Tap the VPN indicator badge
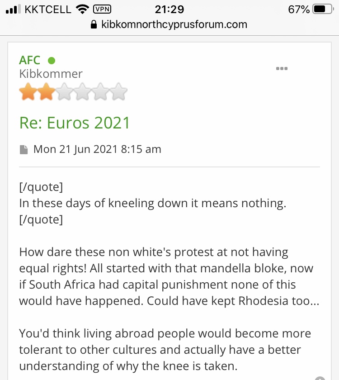The width and height of the screenshot is (339, 380). pos(101,9)
